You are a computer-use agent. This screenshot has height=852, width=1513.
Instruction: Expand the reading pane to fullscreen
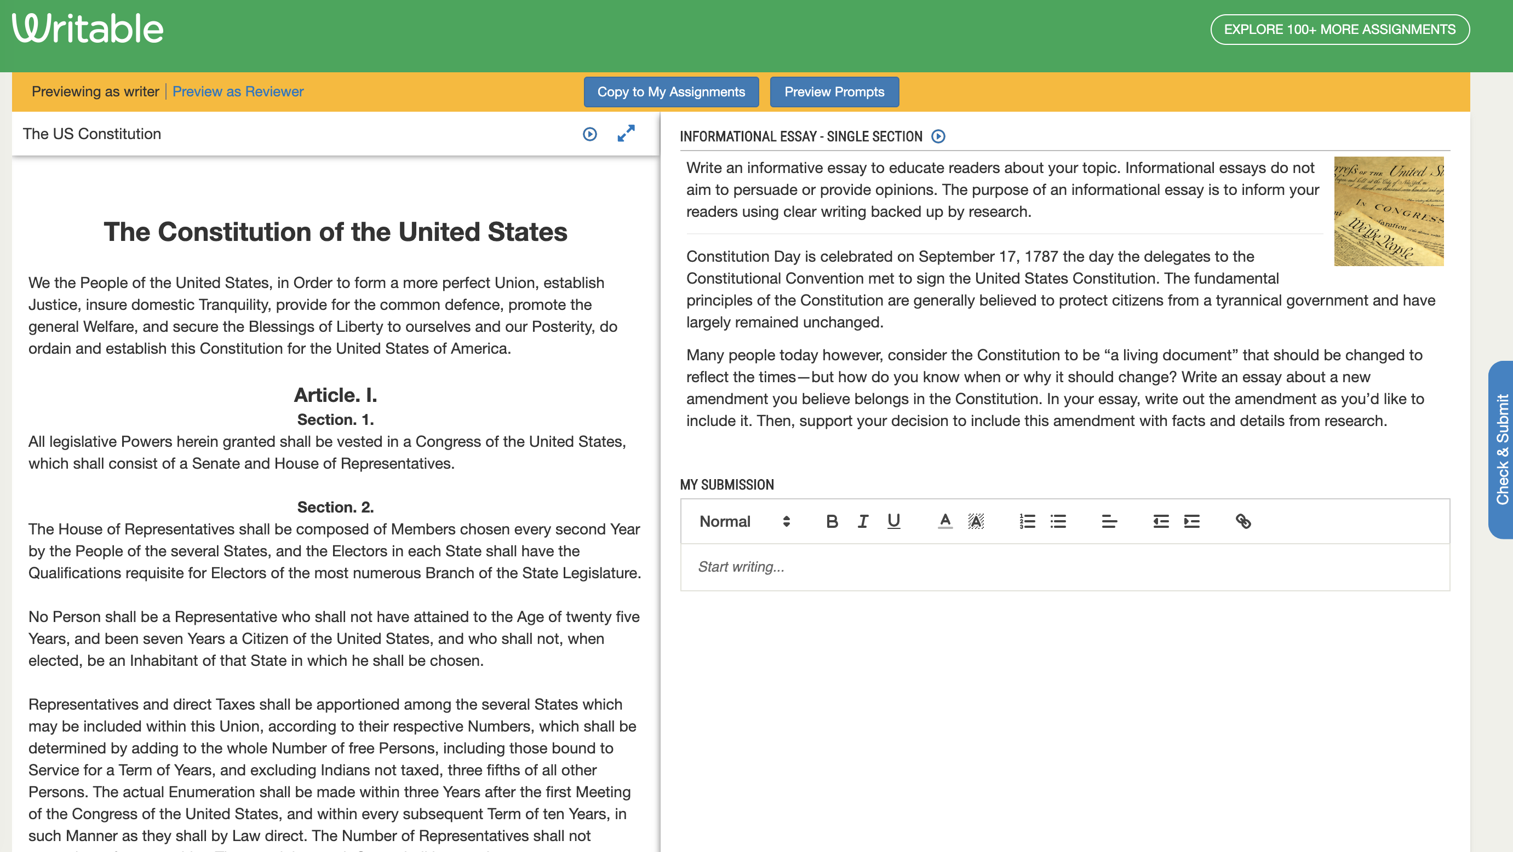click(x=626, y=133)
